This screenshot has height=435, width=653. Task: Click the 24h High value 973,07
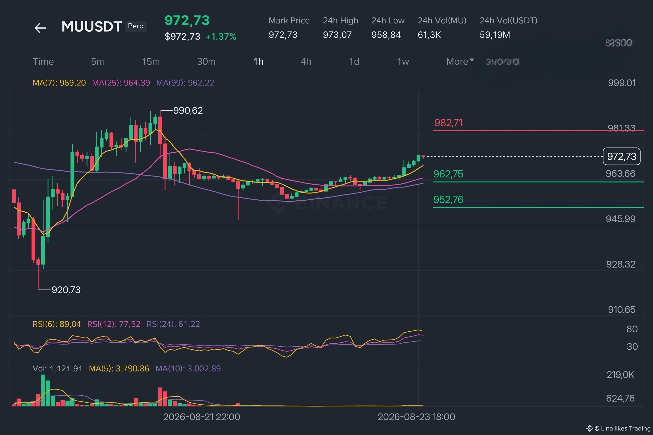click(x=337, y=35)
